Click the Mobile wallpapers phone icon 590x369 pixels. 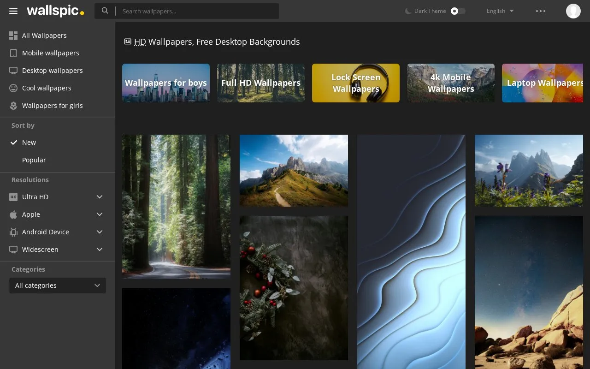coord(13,53)
